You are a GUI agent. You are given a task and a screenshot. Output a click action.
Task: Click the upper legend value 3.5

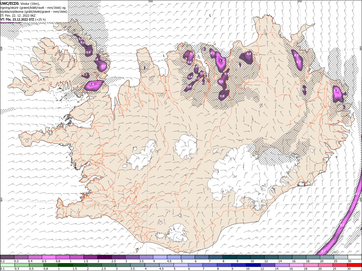tap(141, 261)
